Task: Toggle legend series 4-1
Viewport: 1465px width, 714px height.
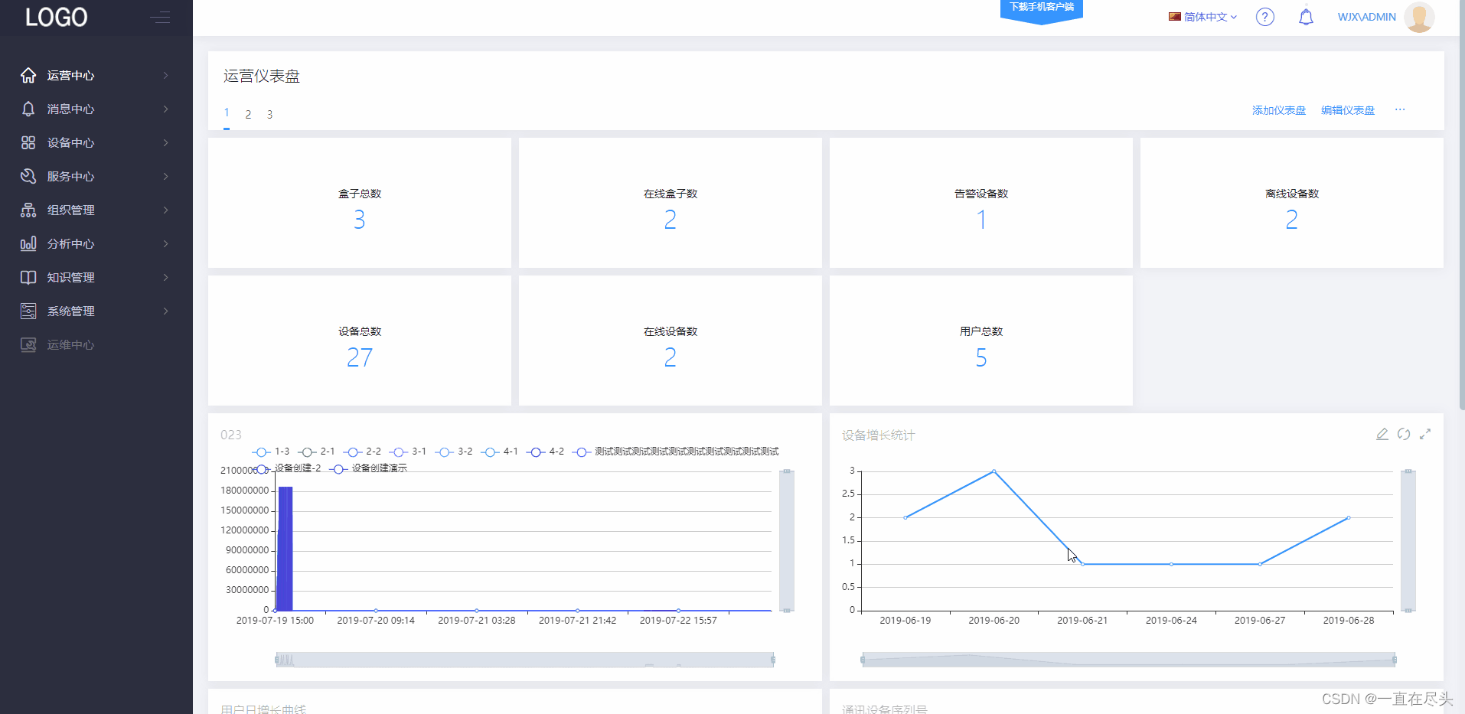Action: pyautogui.click(x=500, y=452)
